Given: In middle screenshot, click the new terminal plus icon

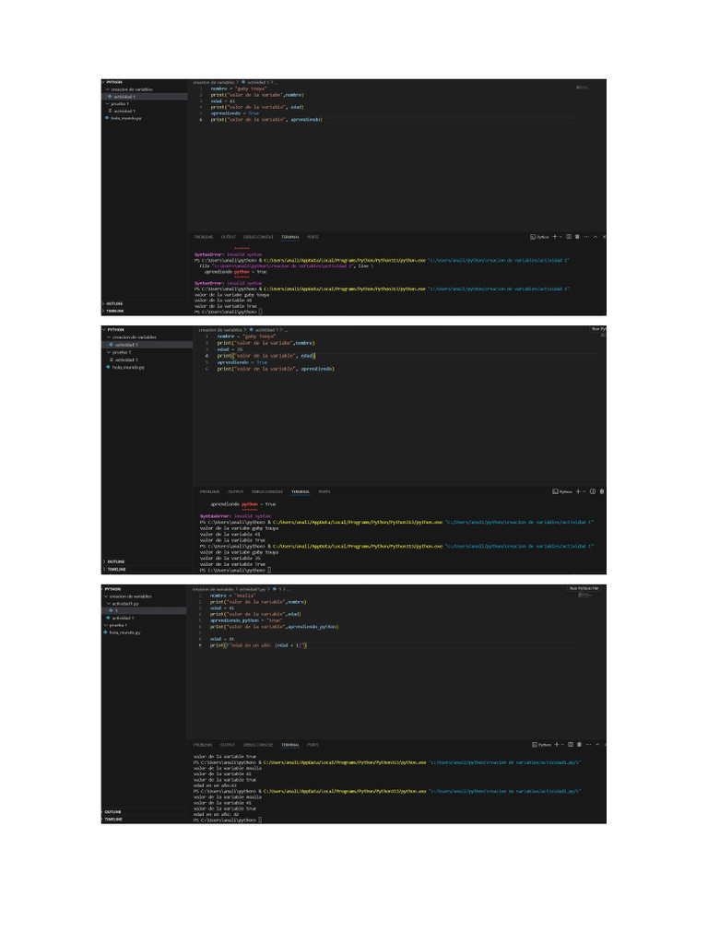Looking at the screenshot, I should click(578, 491).
